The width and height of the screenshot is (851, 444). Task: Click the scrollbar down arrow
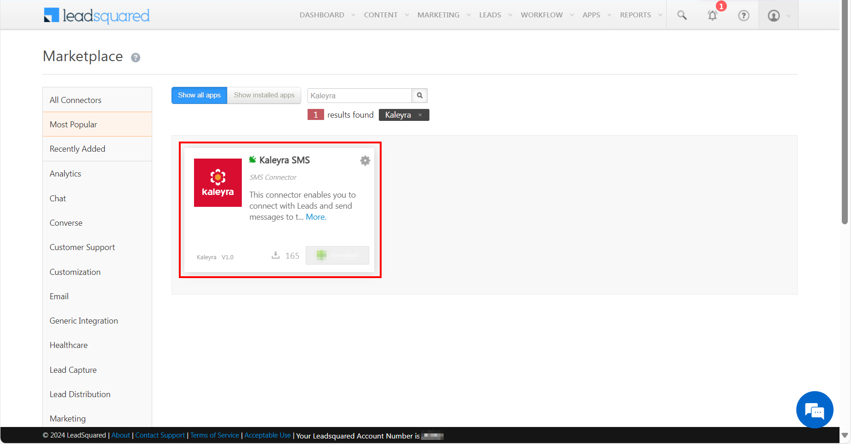click(x=845, y=435)
